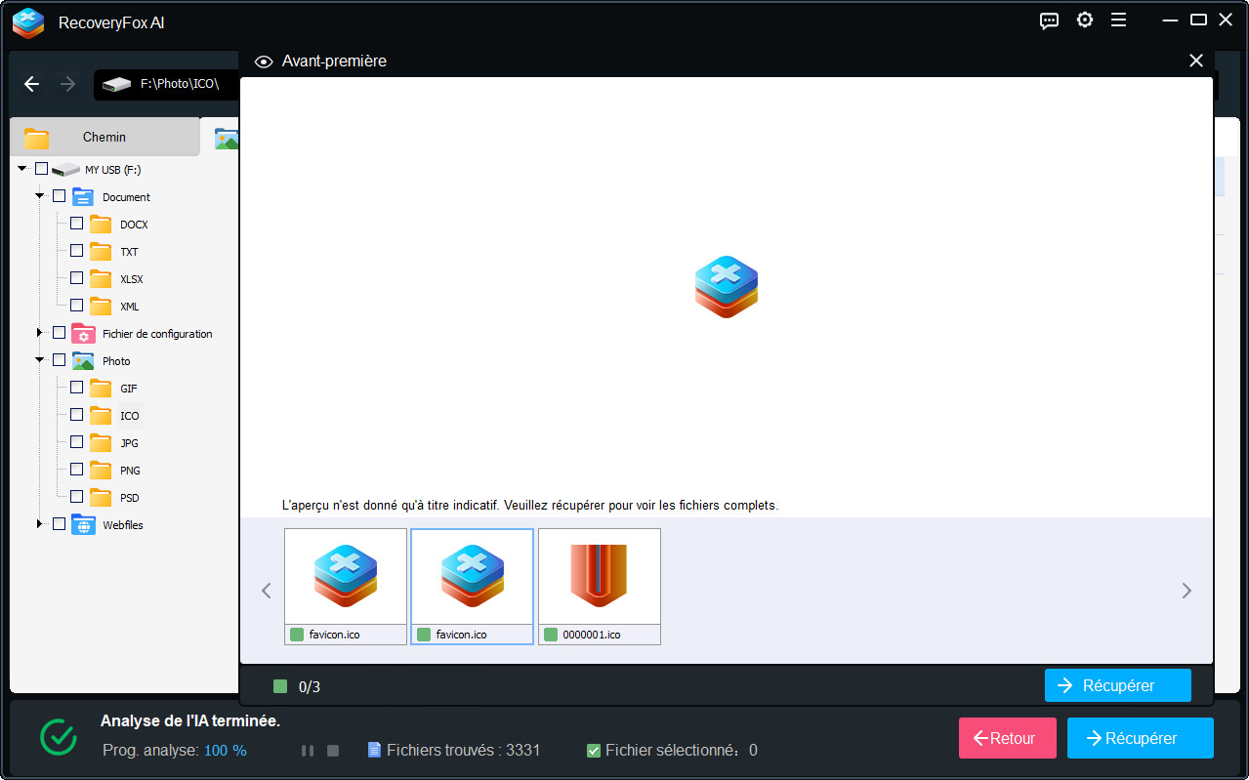Show previous thumbnails with left chevron
This screenshot has width=1249, height=780.
click(266, 591)
